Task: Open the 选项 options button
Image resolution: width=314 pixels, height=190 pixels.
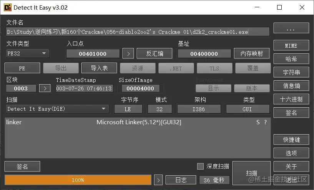Action: 291,153
